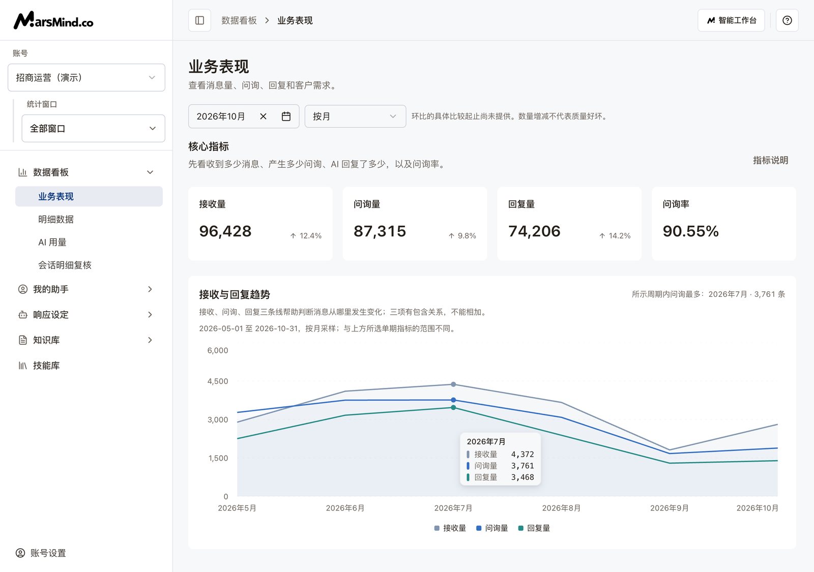Click the 知识库 document icon

tap(22, 340)
